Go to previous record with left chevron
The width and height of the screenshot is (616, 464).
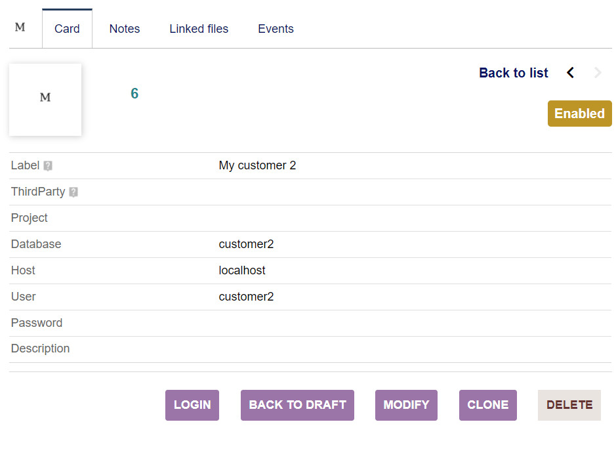(x=570, y=73)
